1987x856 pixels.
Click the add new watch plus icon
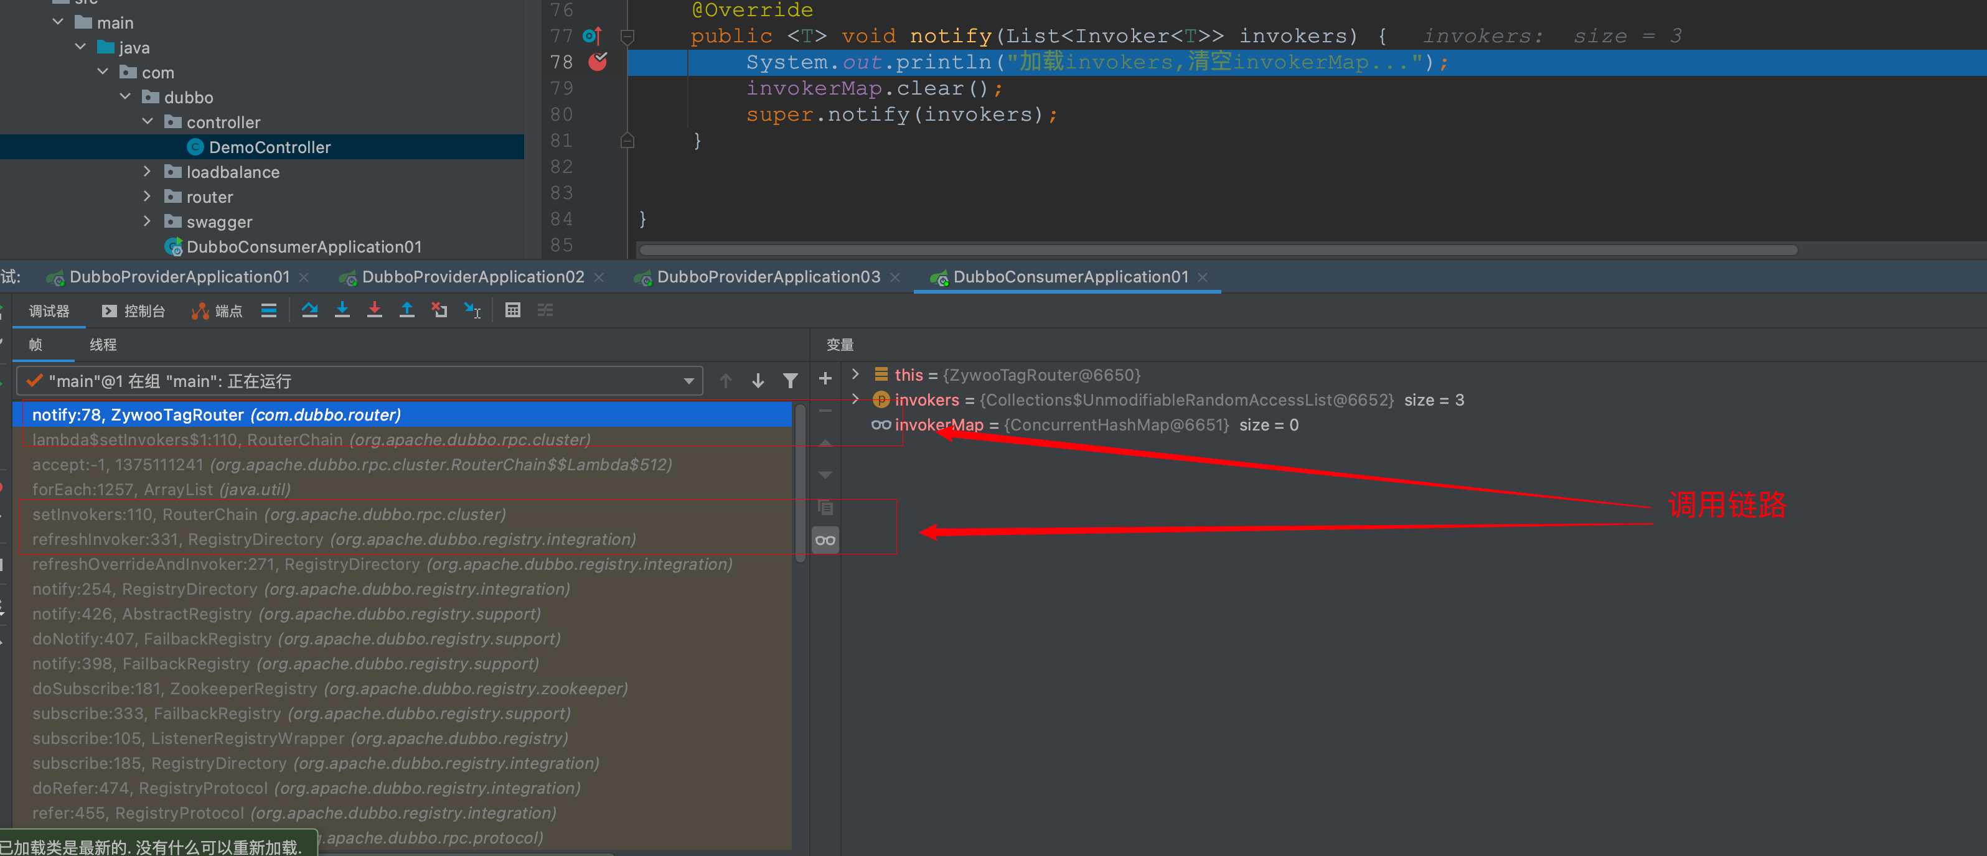click(825, 379)
